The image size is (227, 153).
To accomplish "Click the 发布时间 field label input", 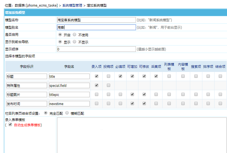I will tap(27, 104).
